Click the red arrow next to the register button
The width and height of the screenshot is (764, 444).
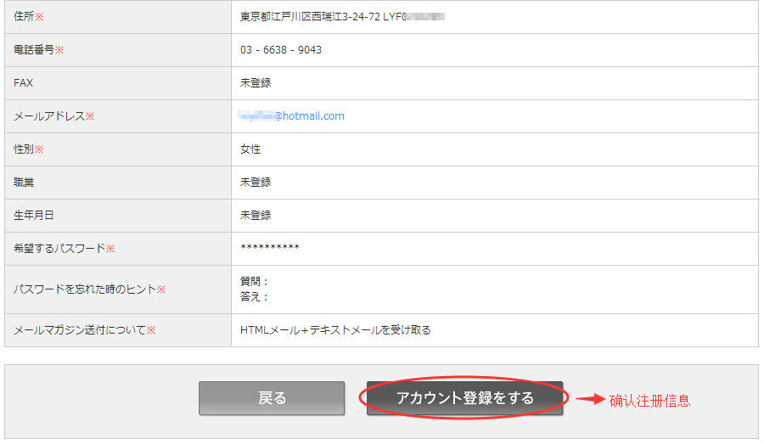point(590,399)
